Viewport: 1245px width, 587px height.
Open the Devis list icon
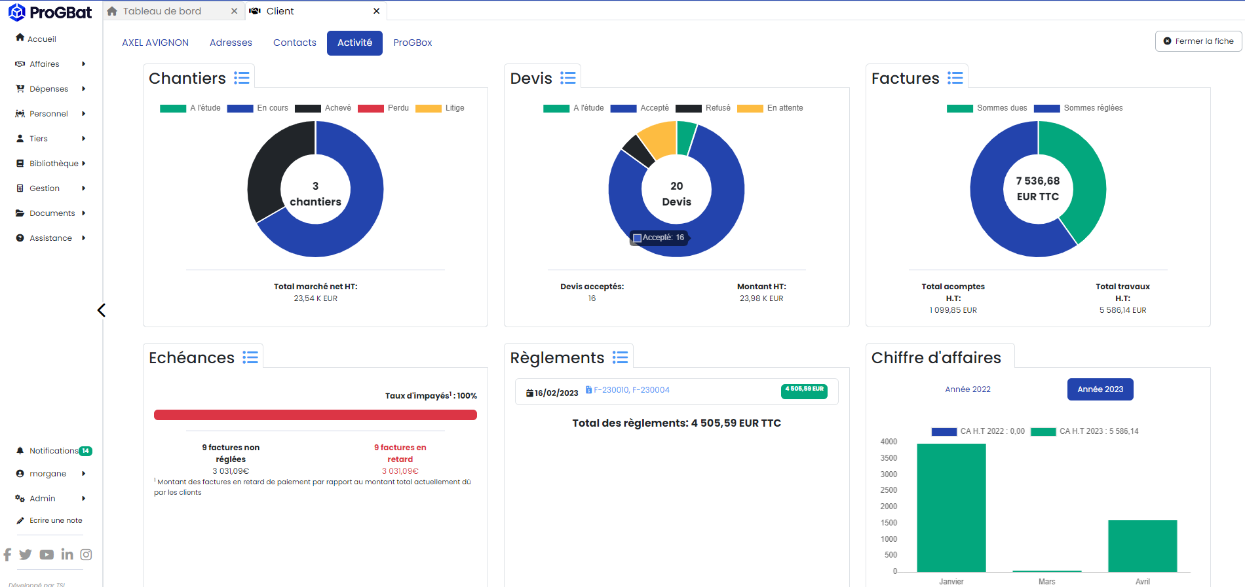(x=568, y=79)
